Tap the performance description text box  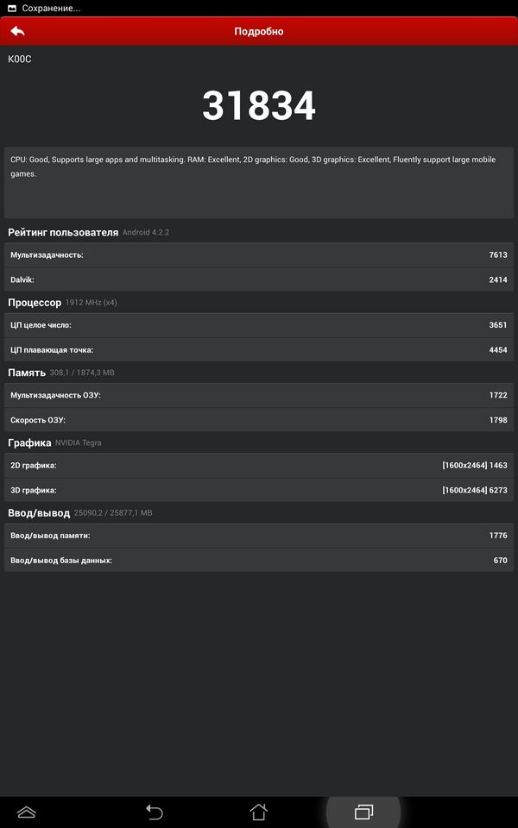coord(259,182)
